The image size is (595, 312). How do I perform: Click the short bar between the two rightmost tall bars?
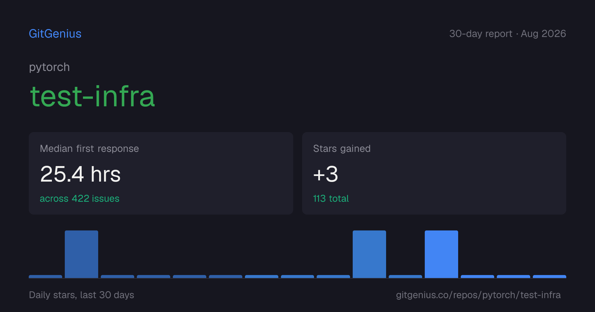point(405,276)
